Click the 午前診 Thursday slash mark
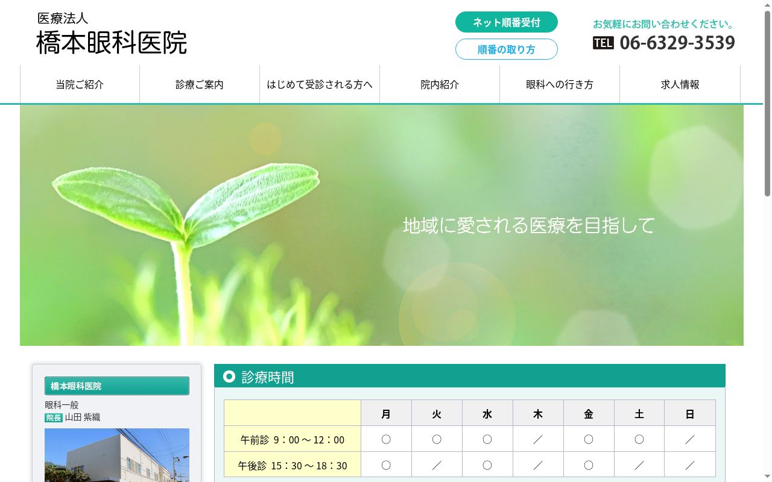This screenshot has height=482, width=772. coord(538,440)
